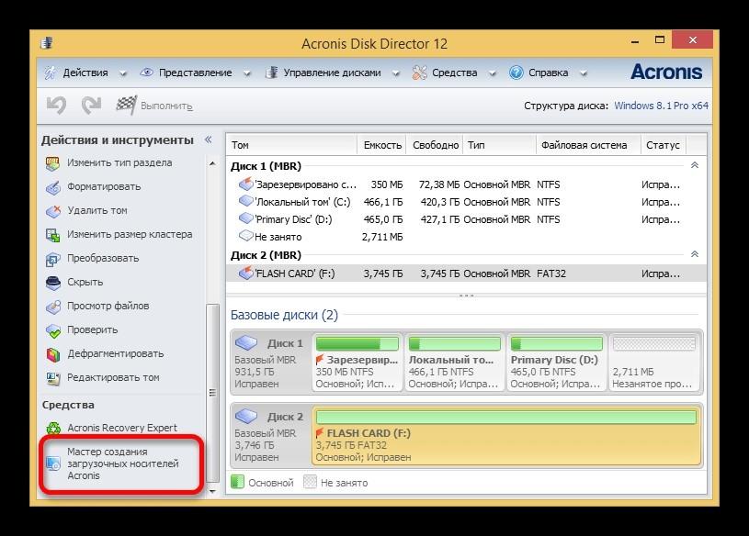Click the Browse files (Просмотр файлов) icon
The width and height of the screenshot is (749, 536).
click(x=53, y=307)
